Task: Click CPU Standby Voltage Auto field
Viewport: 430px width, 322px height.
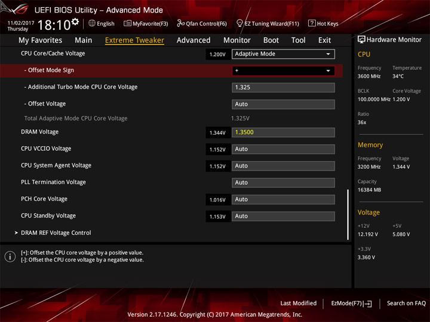Action: [283, 216]
